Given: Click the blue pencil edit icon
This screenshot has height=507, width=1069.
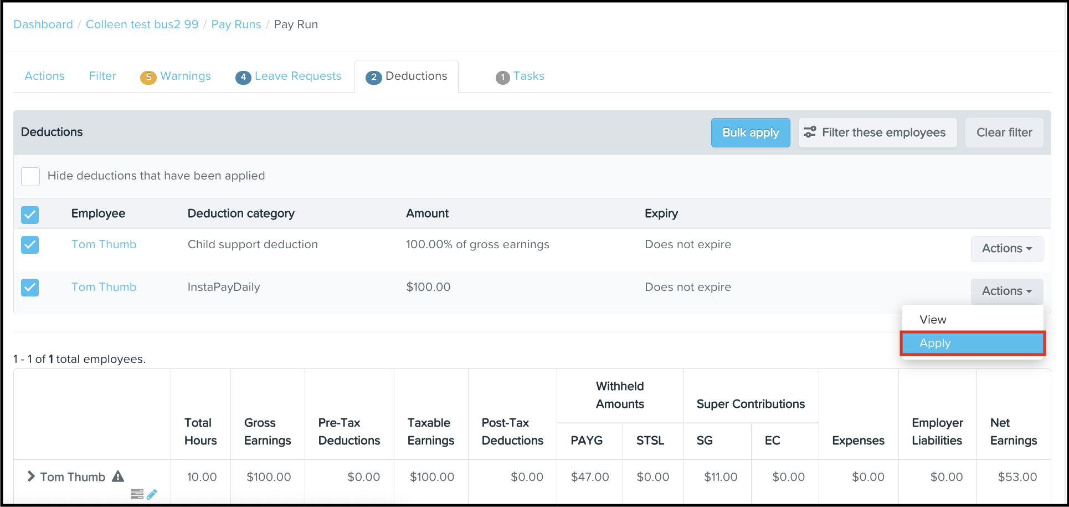Looking at the screenshot, I should coord(152,494).
